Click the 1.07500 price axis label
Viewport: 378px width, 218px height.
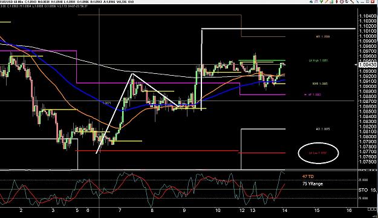(368, 162)
